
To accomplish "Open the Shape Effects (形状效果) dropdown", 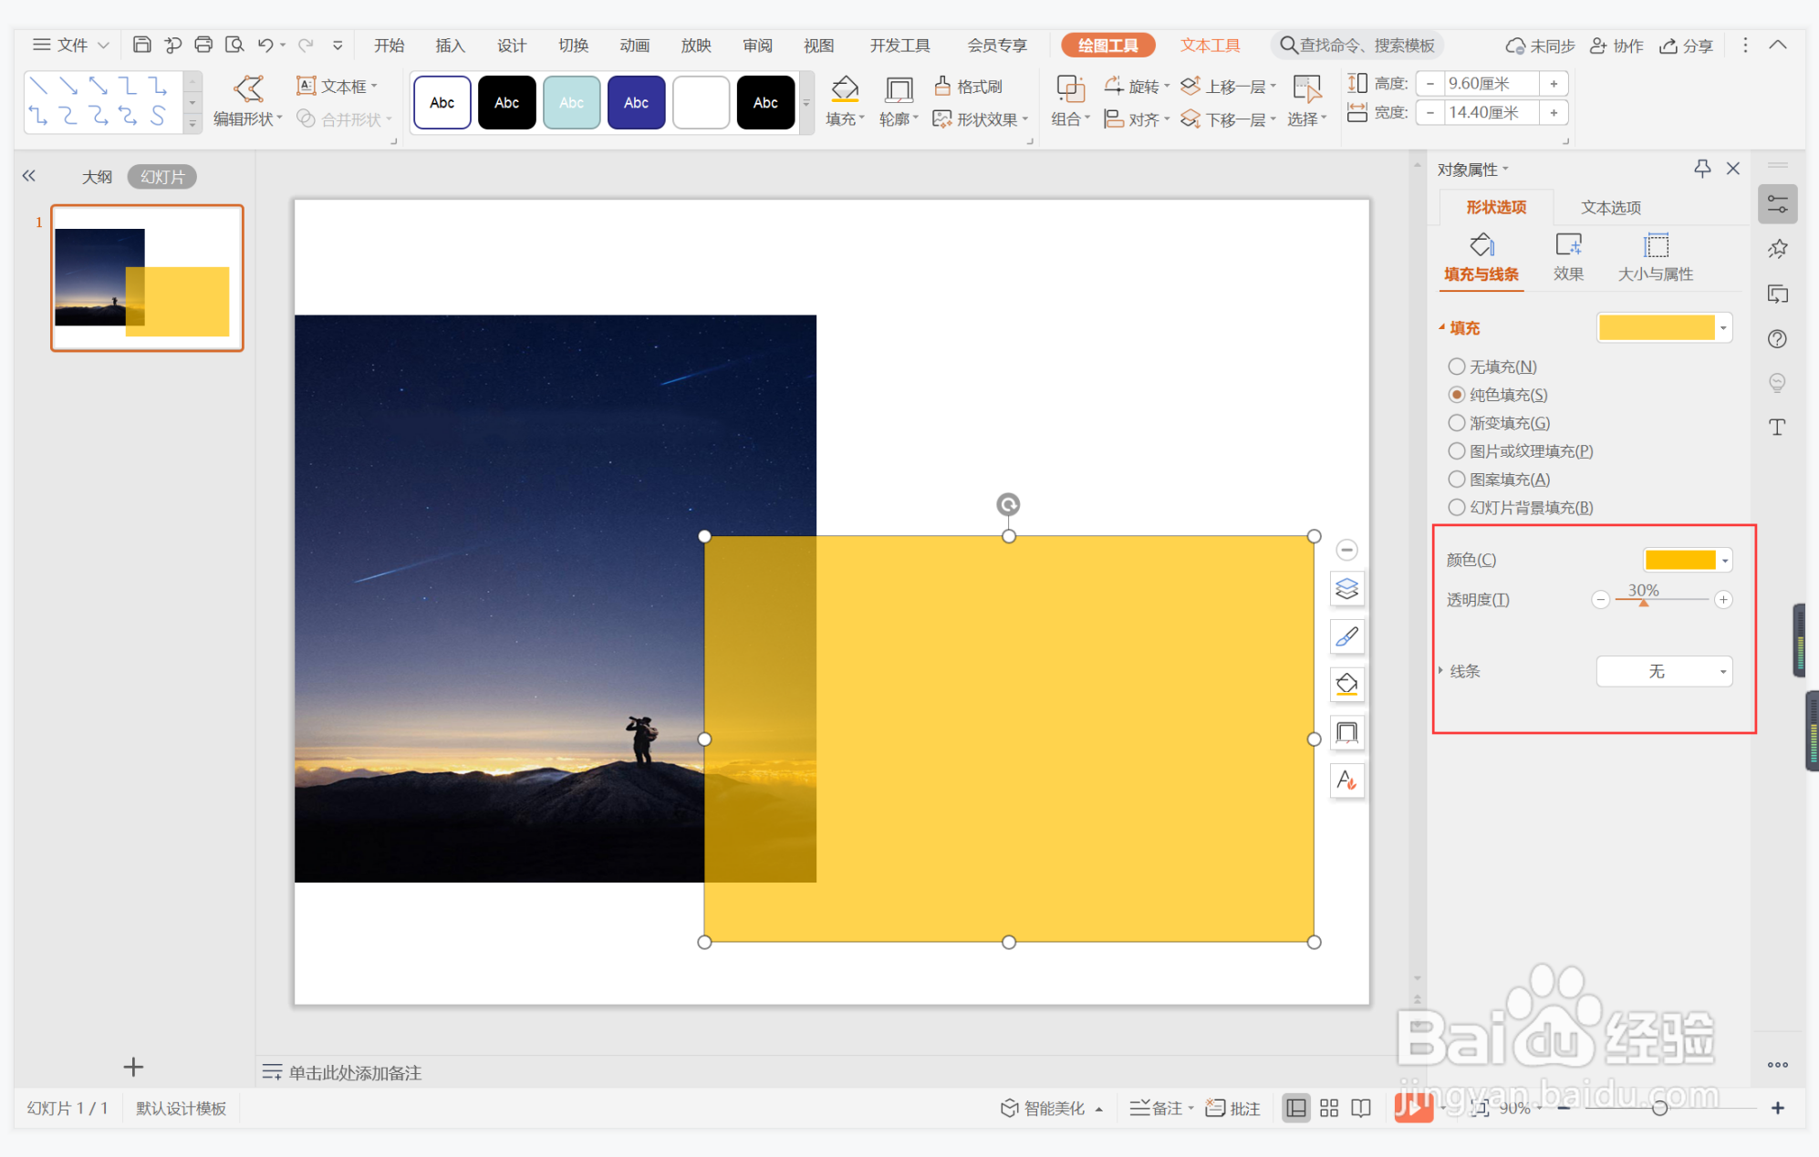I will pos(985,119).
